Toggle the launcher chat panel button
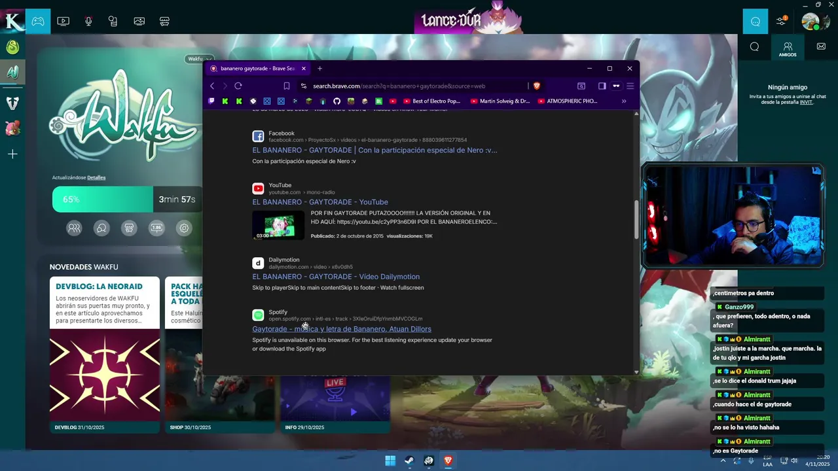Screen dimensions: 838x471 756,21
